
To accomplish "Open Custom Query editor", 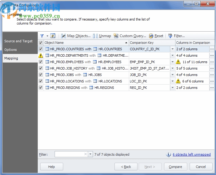I will pos(129,36).
